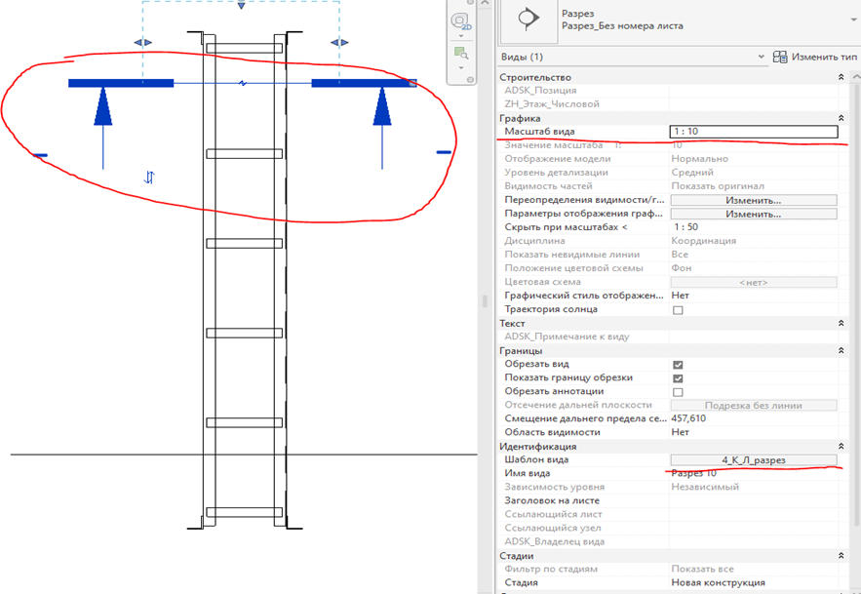Click the flip section arrows icon below the section line
The image size is (861, 594).
[x=149, y=177]
